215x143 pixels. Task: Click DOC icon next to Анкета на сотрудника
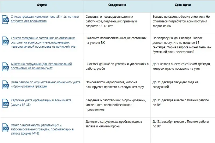5,66
